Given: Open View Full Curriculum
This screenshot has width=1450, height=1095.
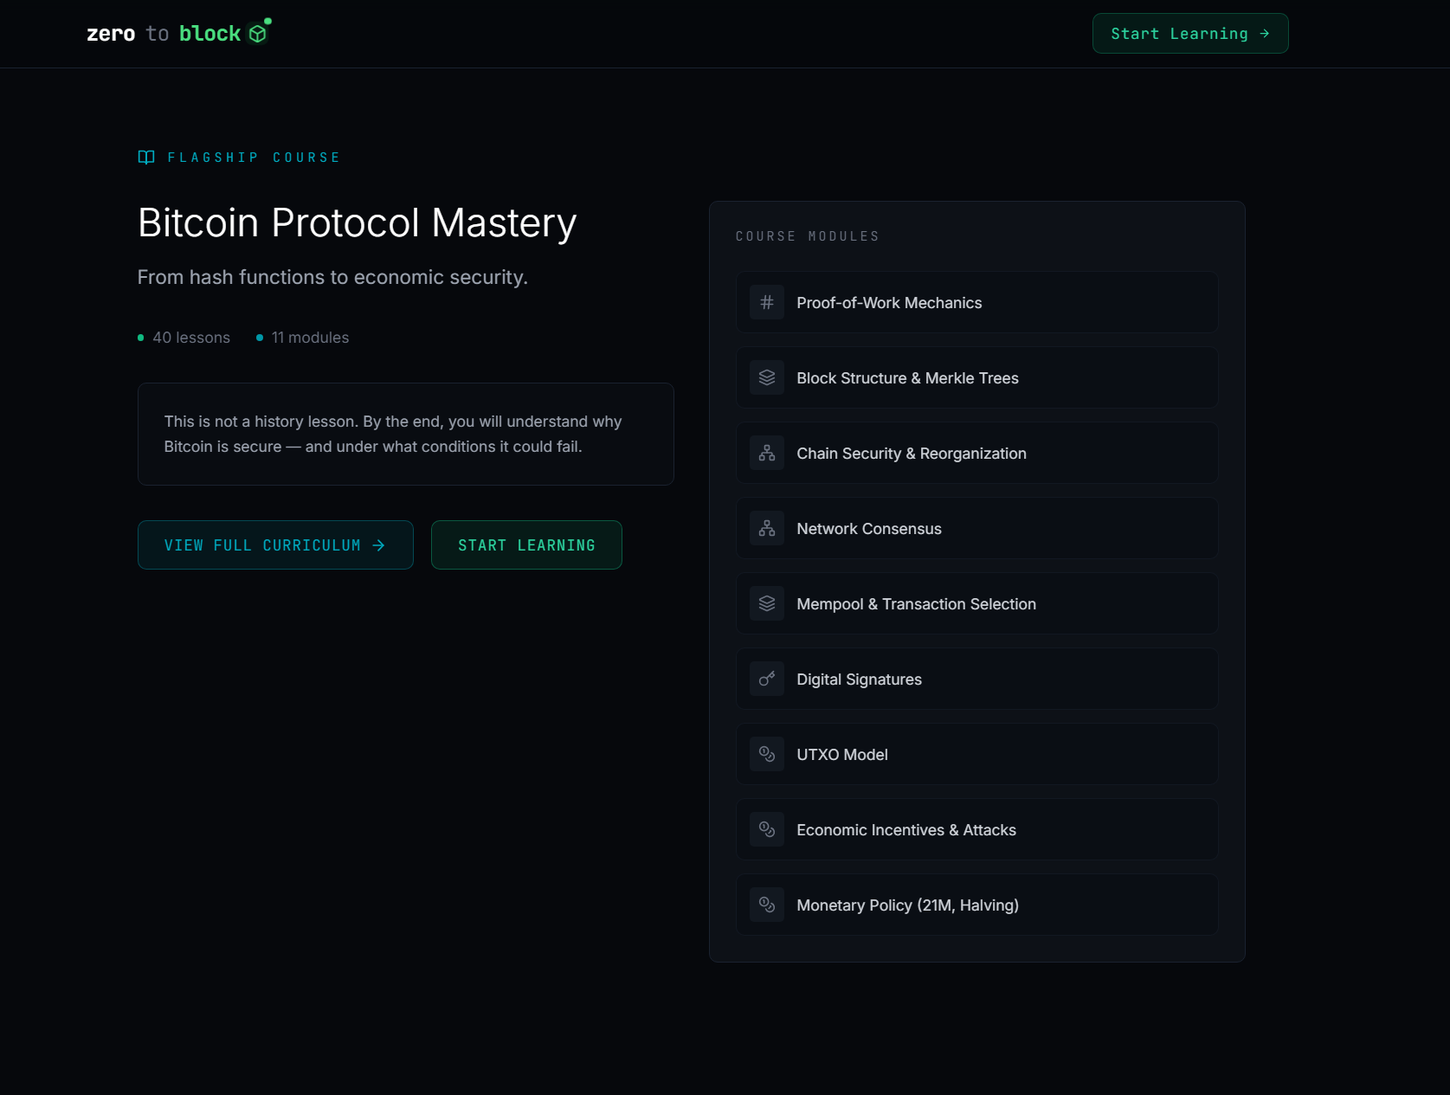Looking at the screenshot, I should (274, 544).
